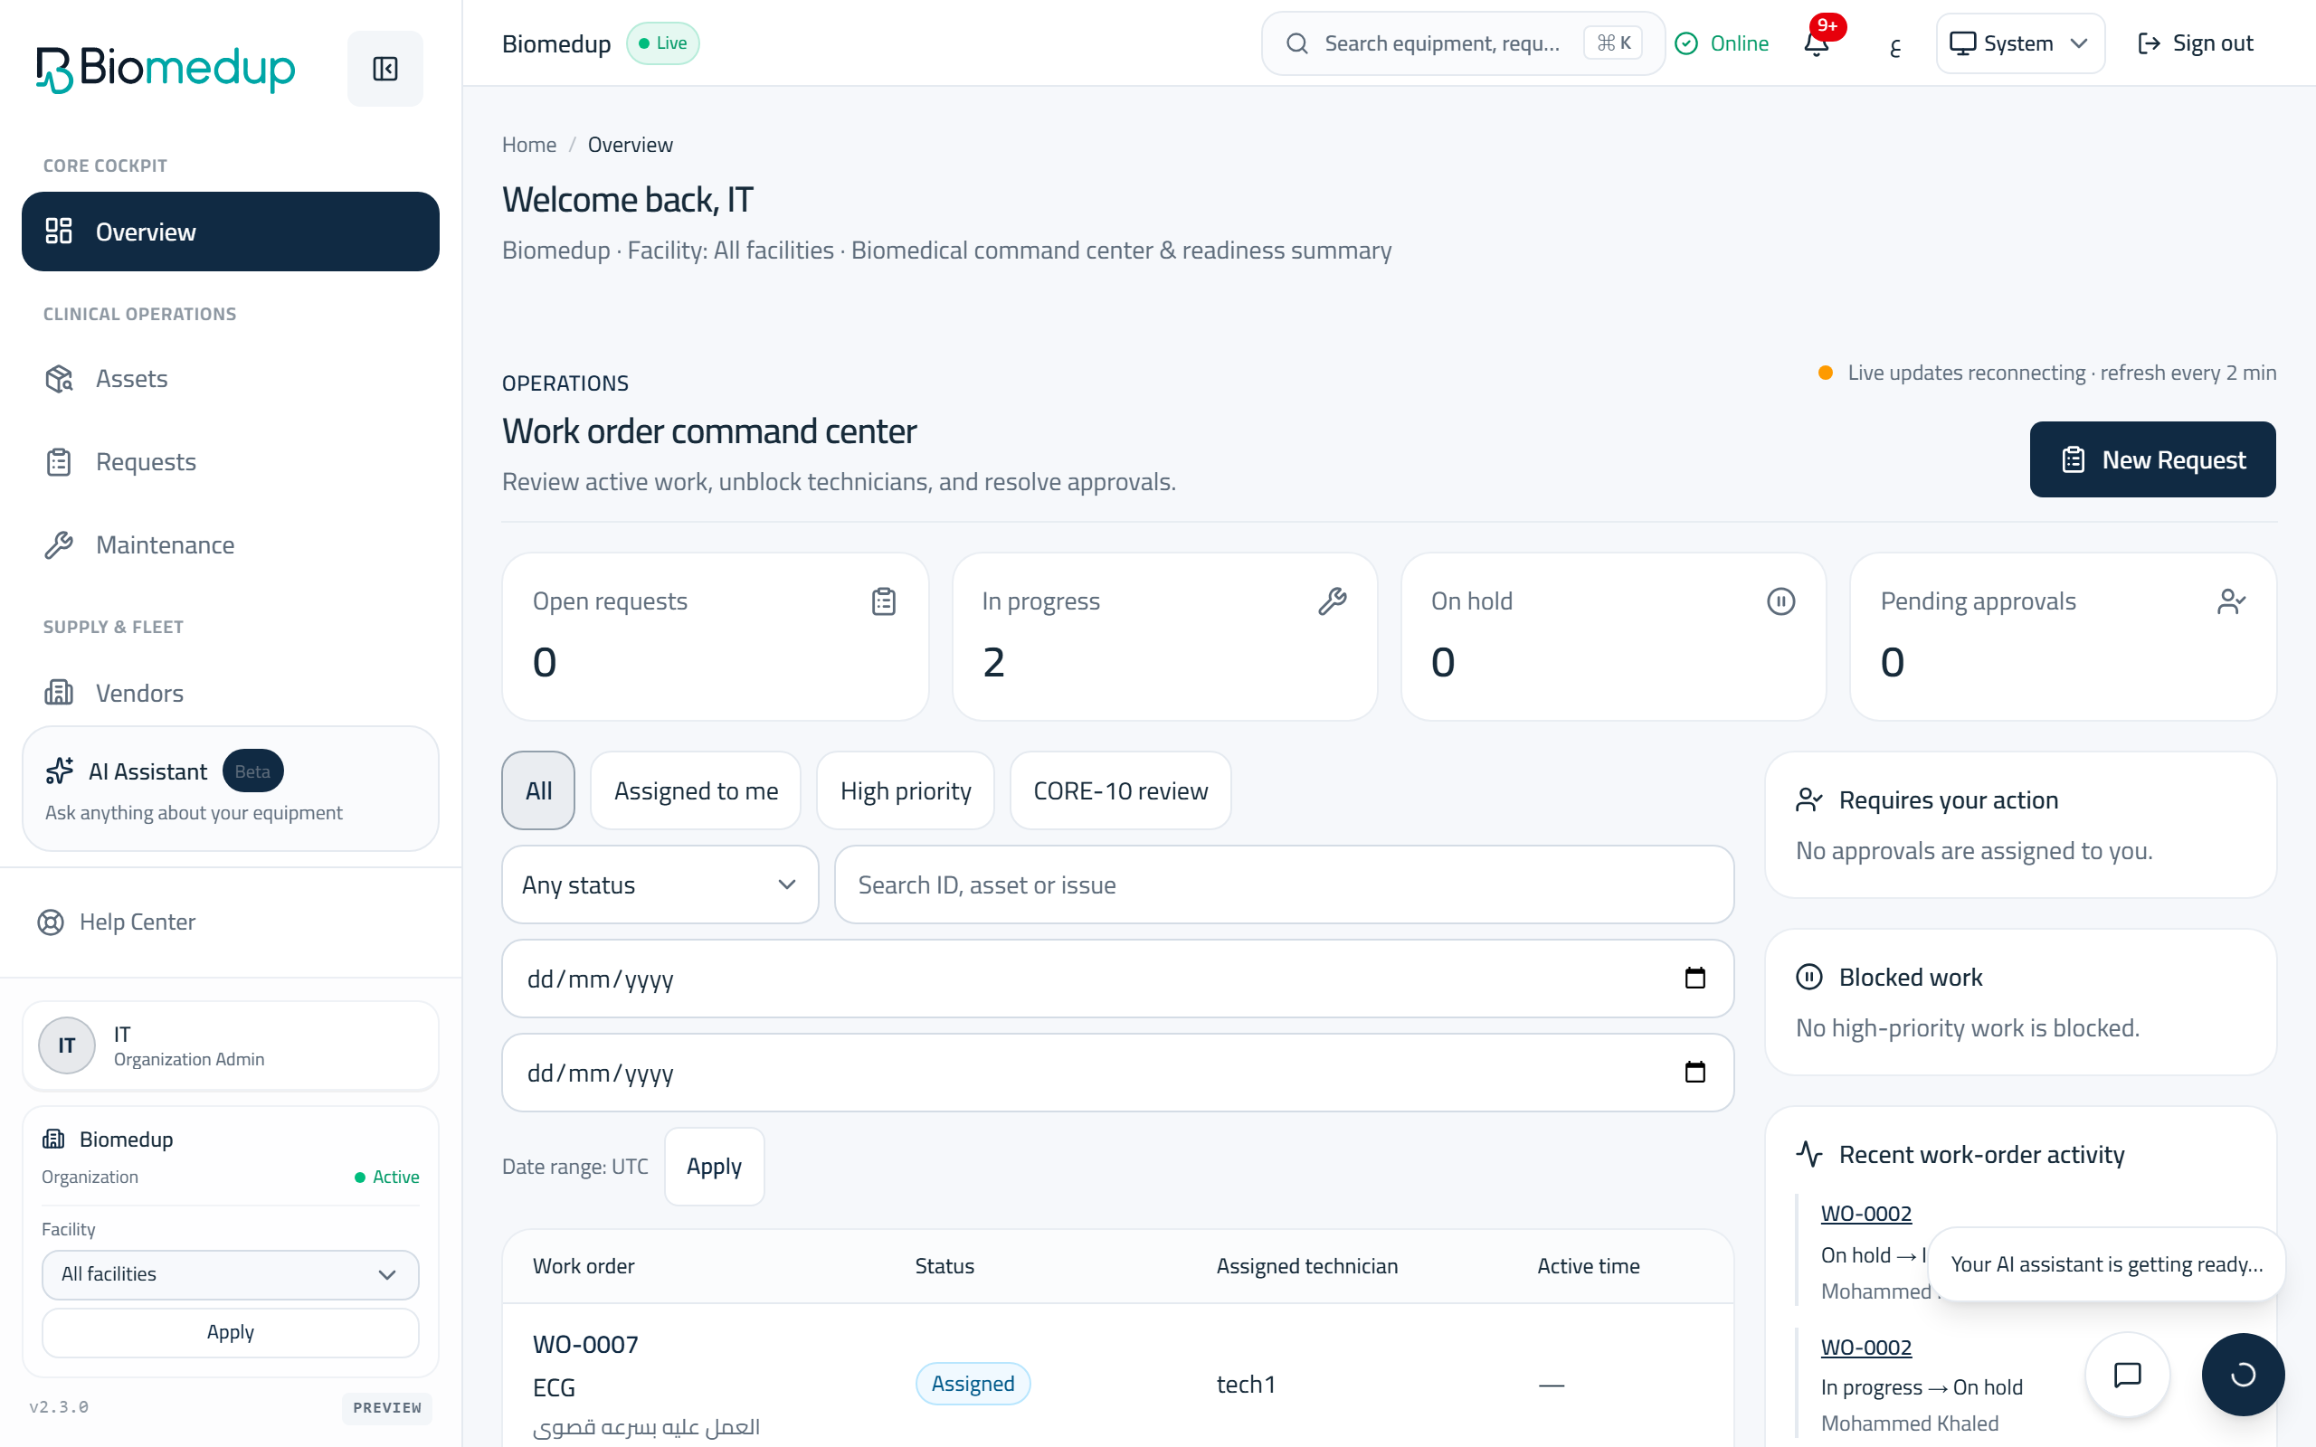The image size is (2316, 1447).
Task: Open Help Center
Action: [x=117, y=922]
